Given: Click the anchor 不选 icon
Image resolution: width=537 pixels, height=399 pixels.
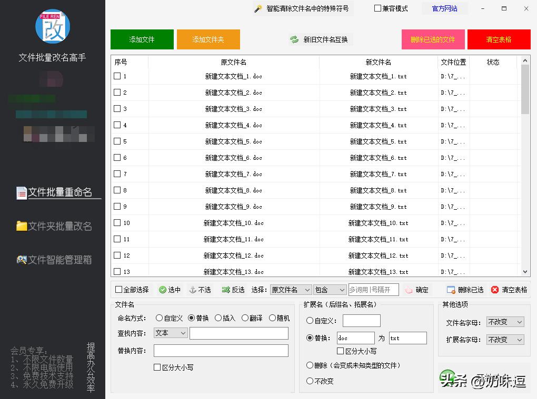Looking at the screenshot, I should (x=193, y=290).
